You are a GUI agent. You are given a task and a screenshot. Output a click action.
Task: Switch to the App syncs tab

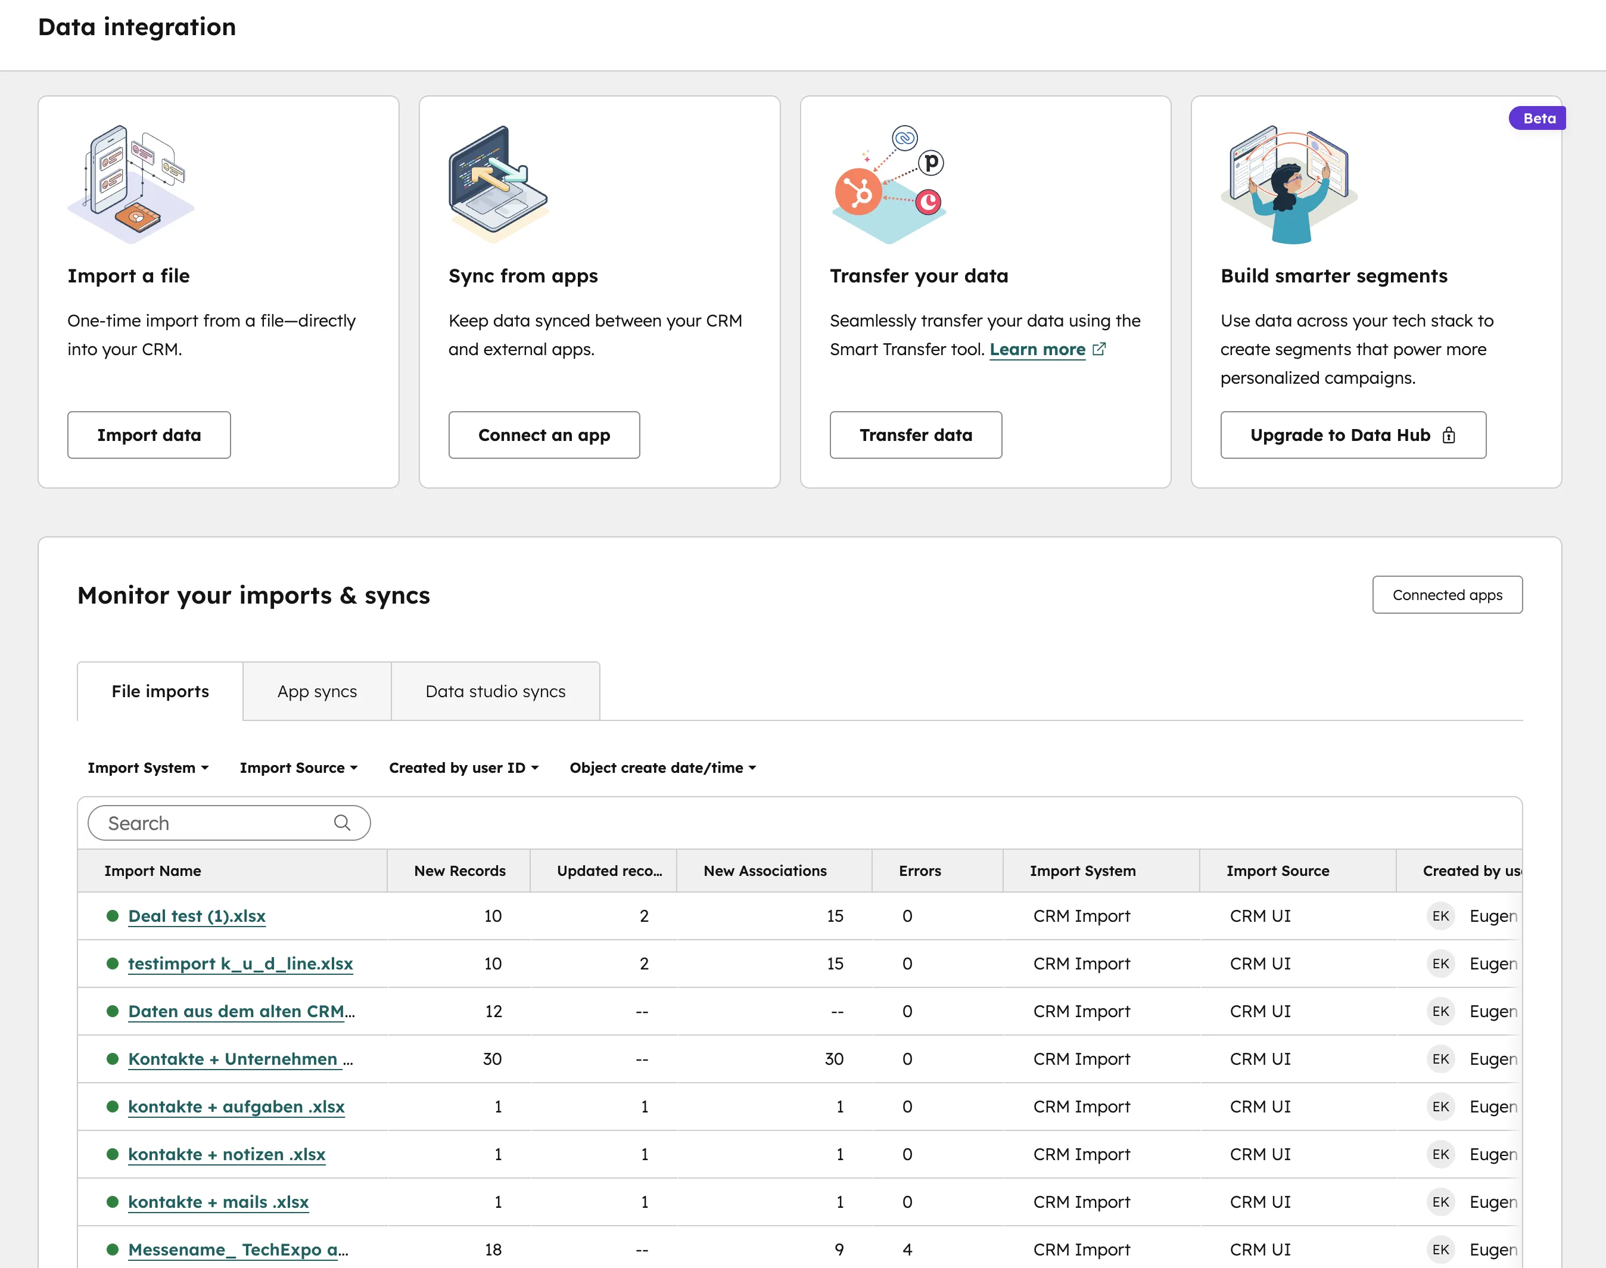(x=316, y=691)
